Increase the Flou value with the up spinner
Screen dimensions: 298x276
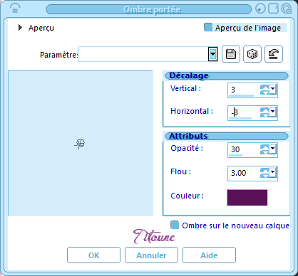click(264, 170)
